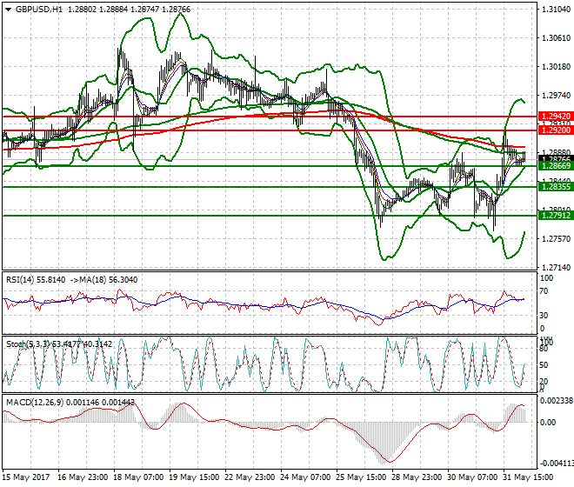Click the 19 May 15:00 time label

[x=194, y=477]
